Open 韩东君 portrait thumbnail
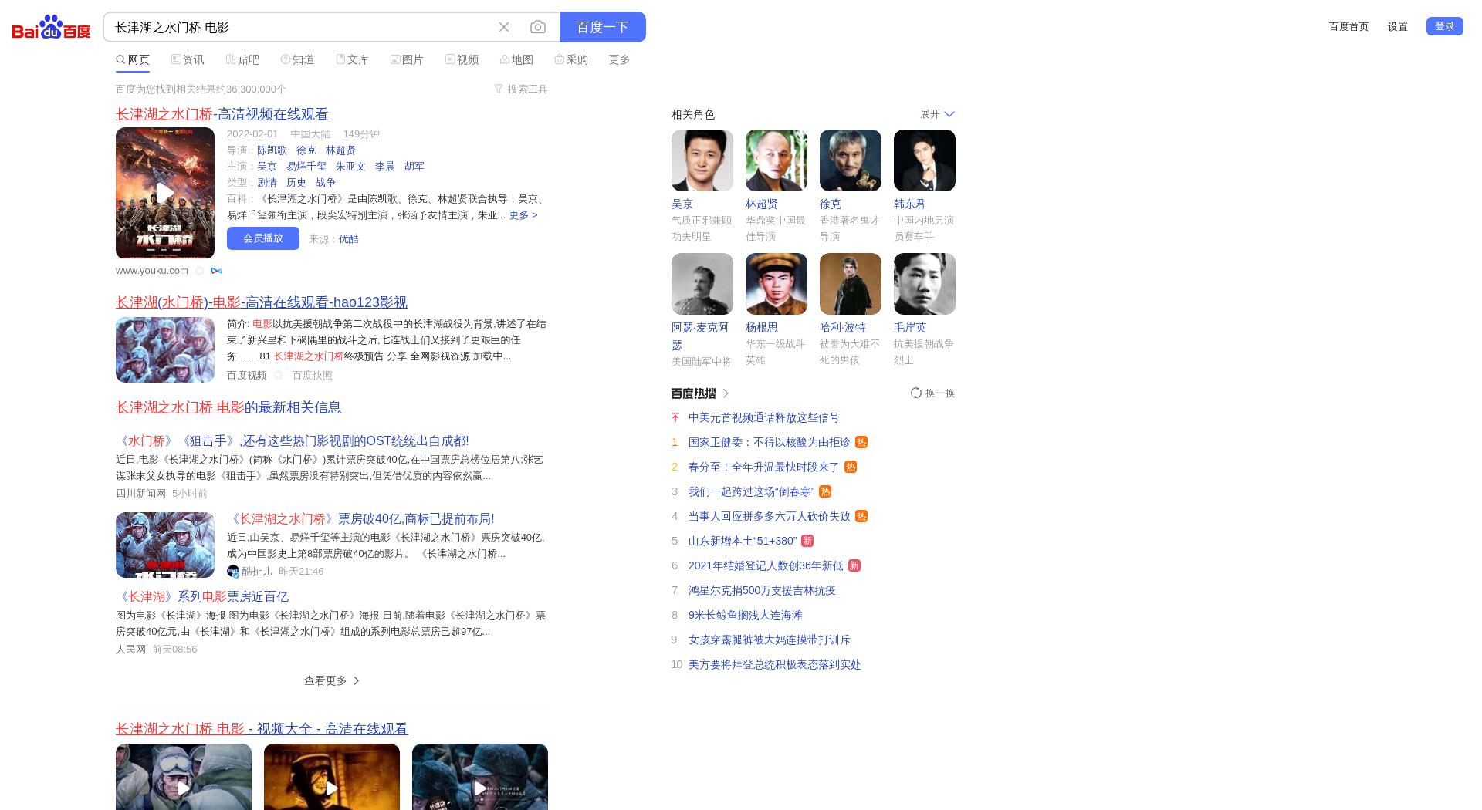This screenshot has width=1482, height=810. [x=925, y=160]
